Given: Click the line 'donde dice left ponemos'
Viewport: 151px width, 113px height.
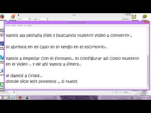Looking at the screenshot, I should pos(42,81).
